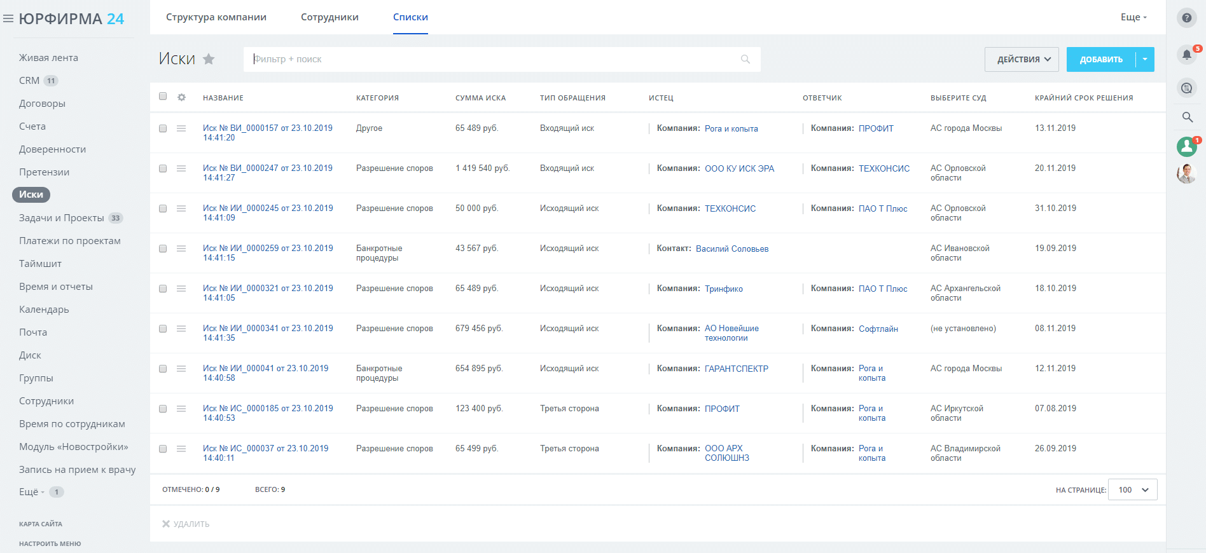Open help question mark icon
The image size is (1206, 553).
point(1186,18)
